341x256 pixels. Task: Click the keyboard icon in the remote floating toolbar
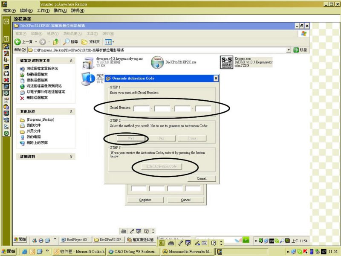124,231
